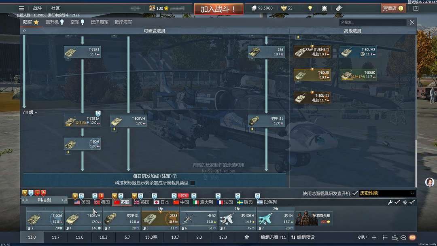Switch to the 陆军 army tab
The image size is (437, 246).
[x=31, y=22]
